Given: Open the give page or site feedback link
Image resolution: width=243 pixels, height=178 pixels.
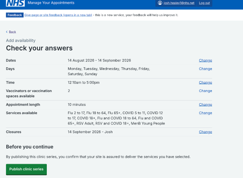Looking at the screenshot, I should click(58, 15).
